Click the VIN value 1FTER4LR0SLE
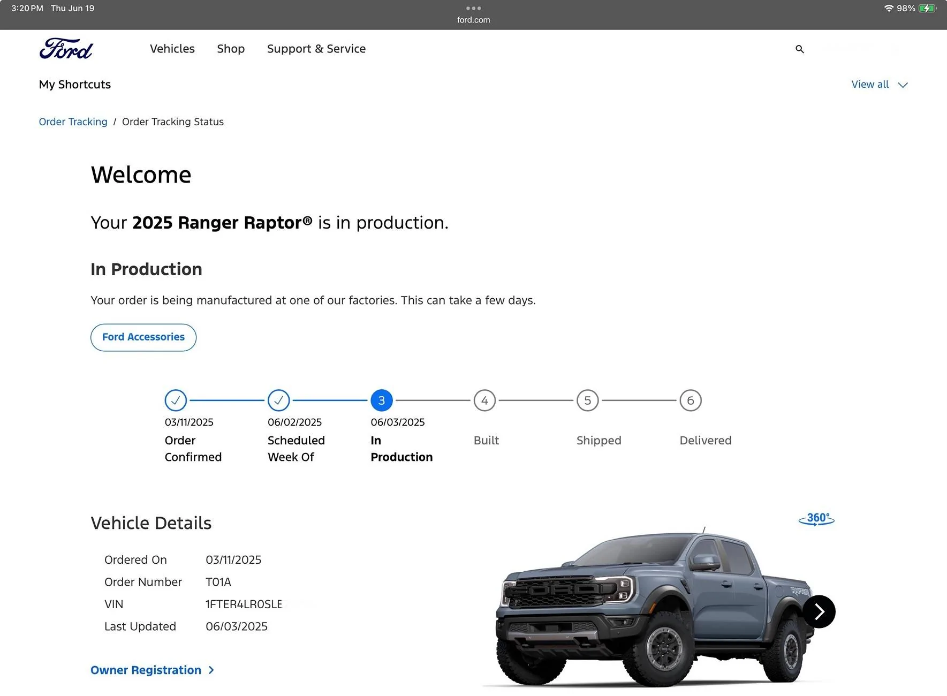Viewport: 947px width, 696px height. 244,604
